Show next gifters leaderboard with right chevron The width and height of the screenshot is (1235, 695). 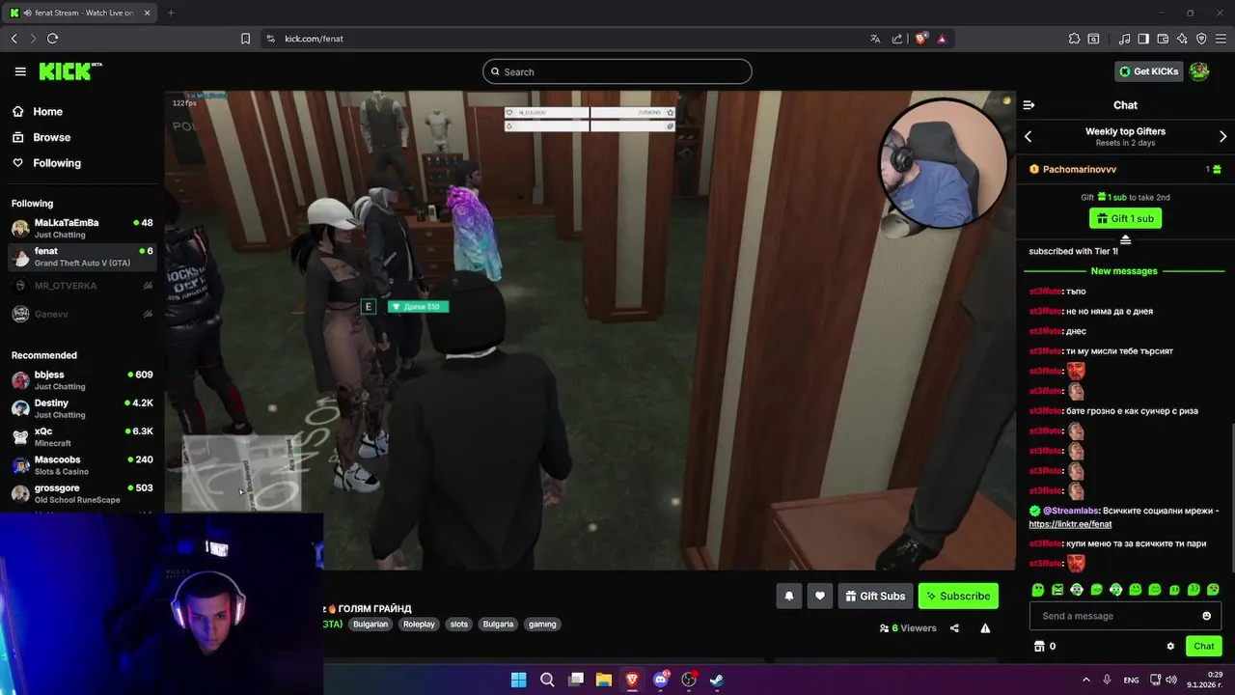coord(1222,137)
